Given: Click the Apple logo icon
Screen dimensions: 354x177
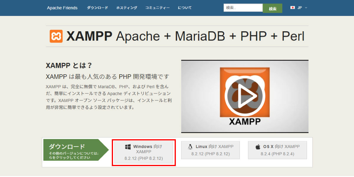Looking at the screenshot, I should click(258, 147).
